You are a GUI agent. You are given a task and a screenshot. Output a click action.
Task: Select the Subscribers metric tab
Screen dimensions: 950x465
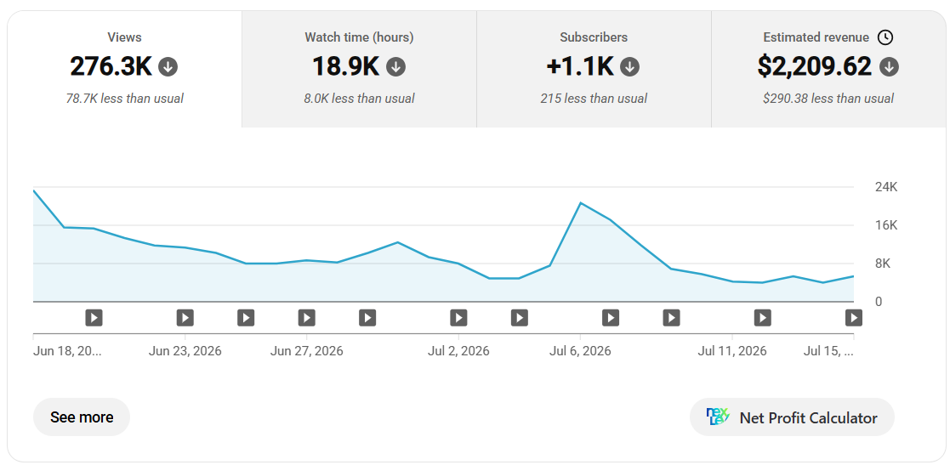594,69
